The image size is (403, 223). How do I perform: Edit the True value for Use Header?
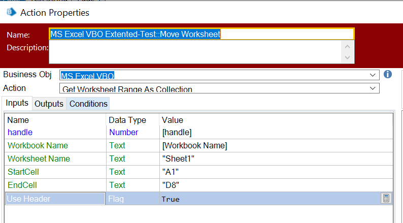[270, 199]
